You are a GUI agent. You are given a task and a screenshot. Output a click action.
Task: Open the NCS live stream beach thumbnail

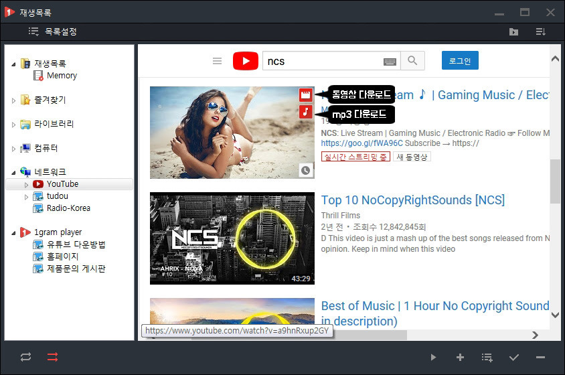click(x=232, y=133)
